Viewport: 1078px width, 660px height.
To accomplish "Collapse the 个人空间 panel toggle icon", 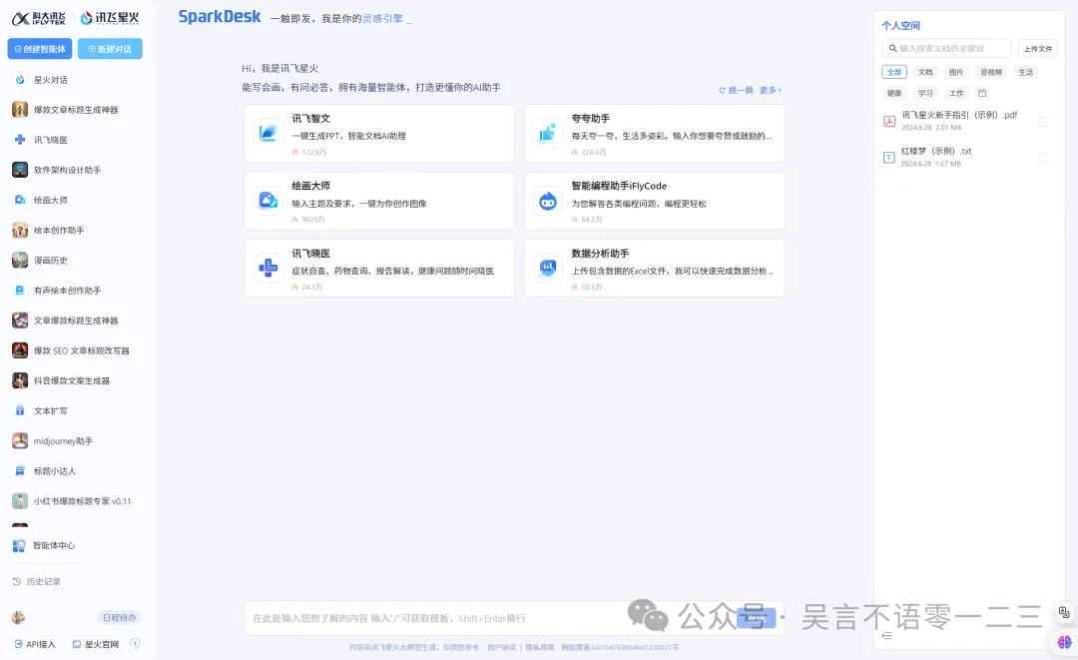I will (x=887, y=636).
